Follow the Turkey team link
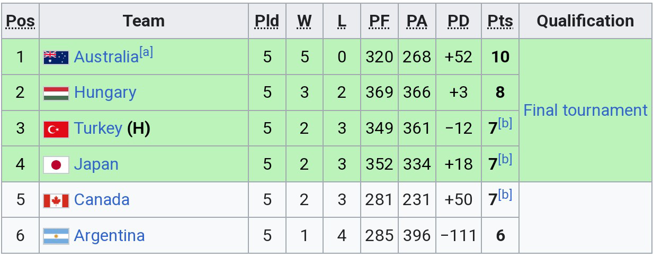Screen dimensions: 653x258 tap(98, 128)
